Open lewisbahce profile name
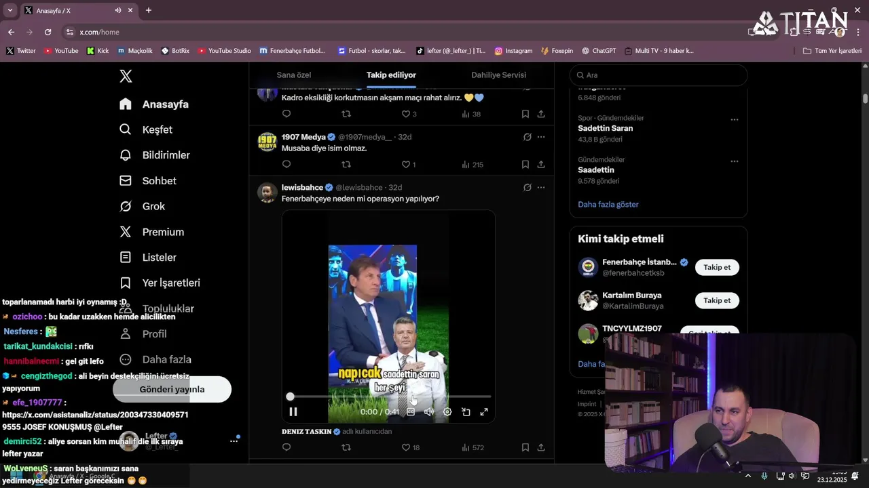This screenshot has width=869, height=488. click(302, 188)
